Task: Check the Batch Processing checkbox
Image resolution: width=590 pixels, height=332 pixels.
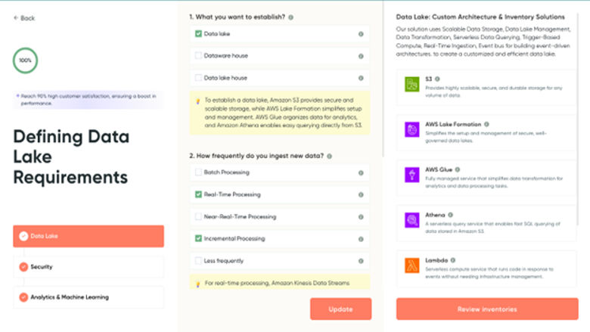Action: [x=198, y=172]
